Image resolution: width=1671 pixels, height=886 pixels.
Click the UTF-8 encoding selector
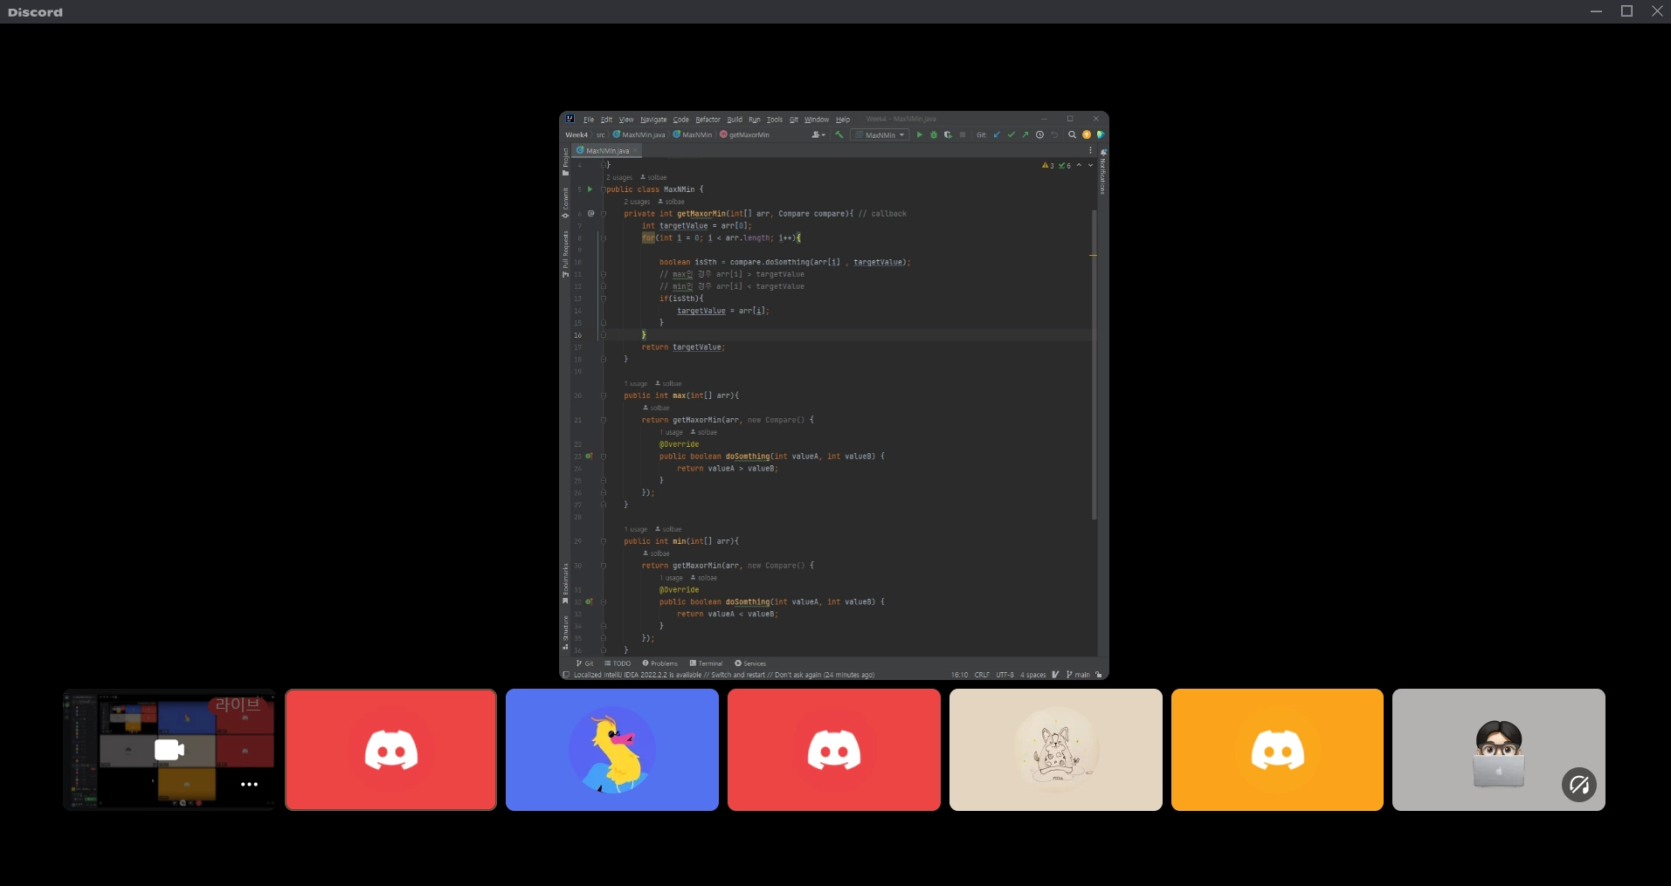pyautogui.click(x=1005, y=675)
